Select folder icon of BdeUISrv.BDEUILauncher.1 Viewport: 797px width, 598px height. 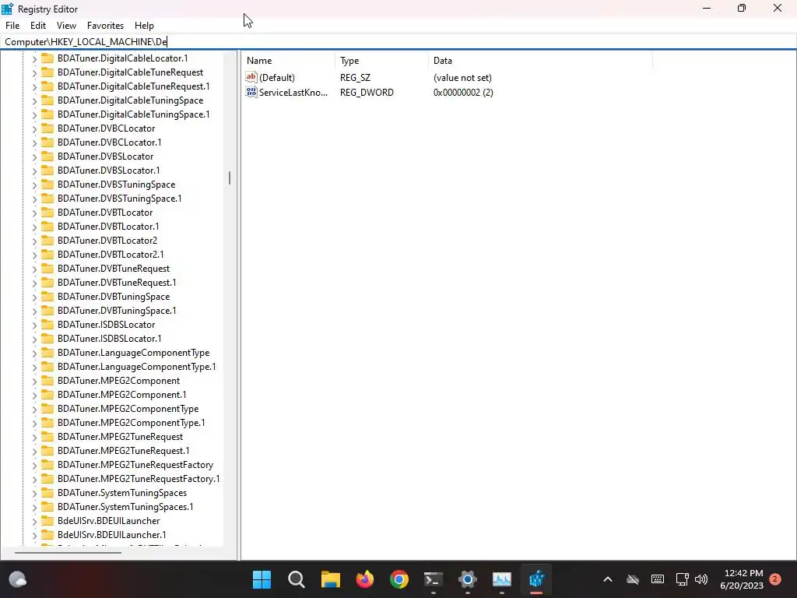(x=47, y=535)
